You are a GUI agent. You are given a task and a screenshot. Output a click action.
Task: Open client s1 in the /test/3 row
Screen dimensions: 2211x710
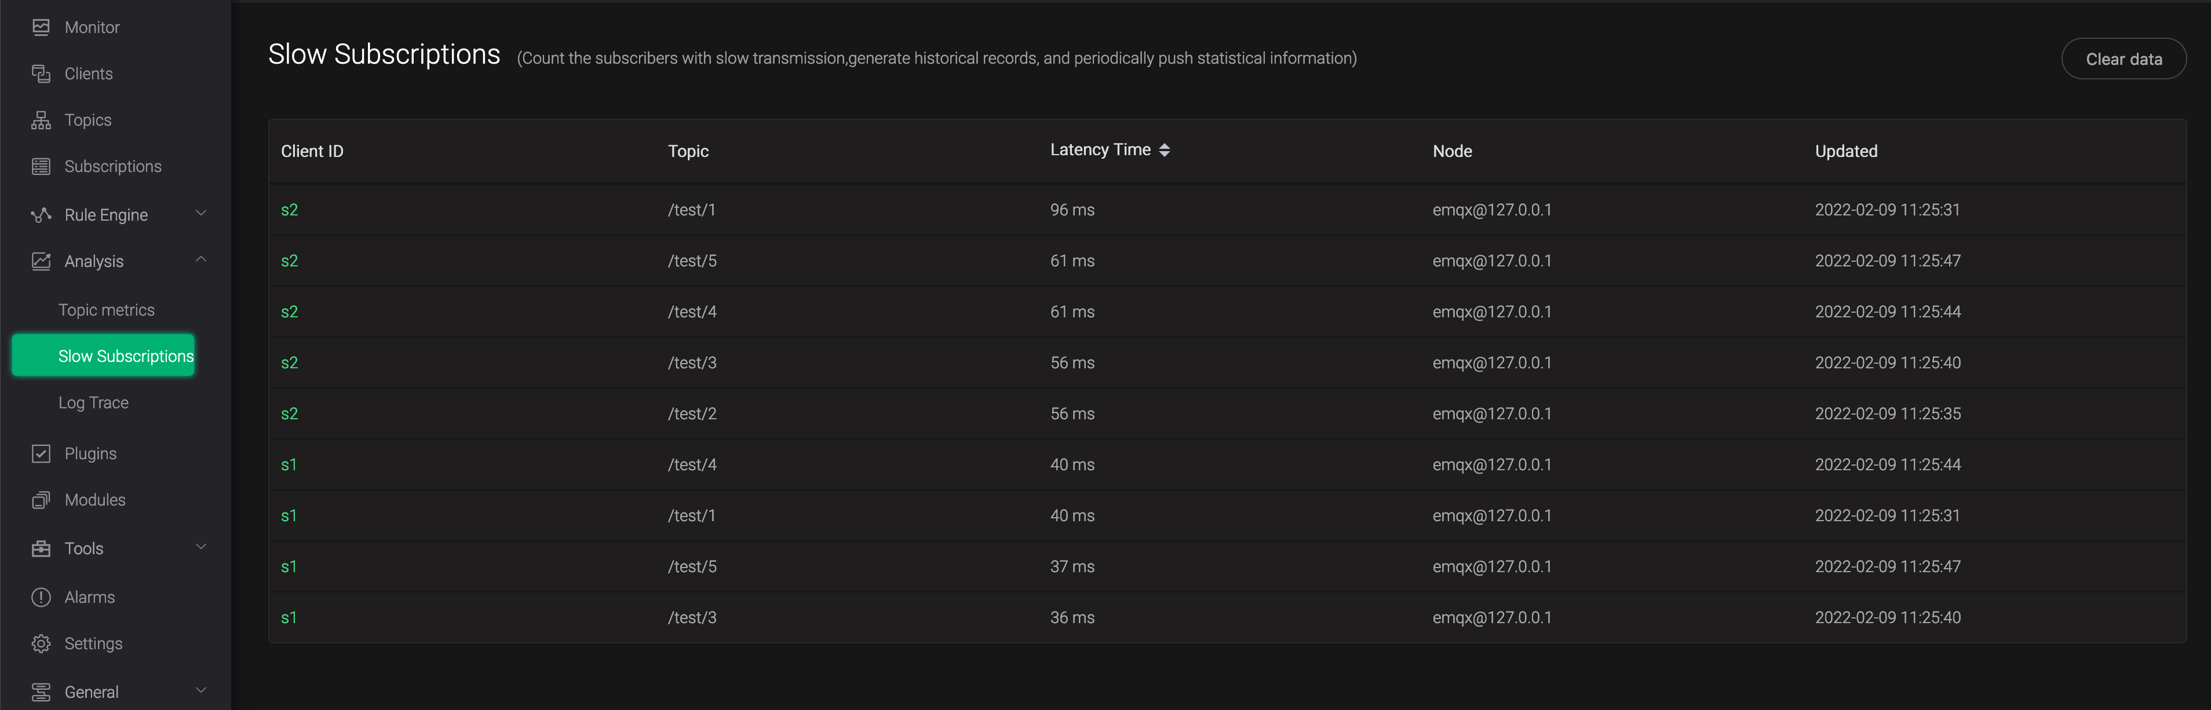pyautogui.click(x=289, y=617)
